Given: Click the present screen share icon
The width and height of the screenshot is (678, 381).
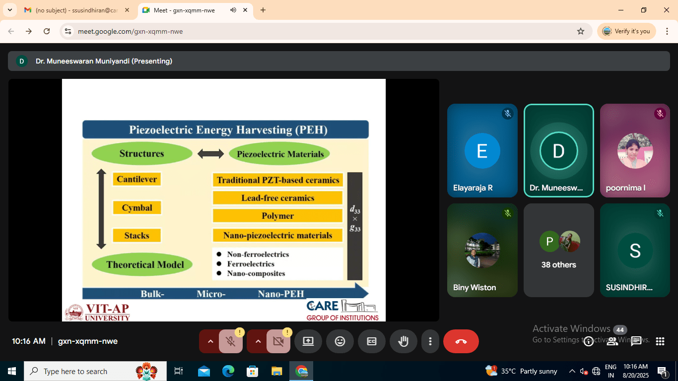Looking at the screenshot, I should point(308,341).
